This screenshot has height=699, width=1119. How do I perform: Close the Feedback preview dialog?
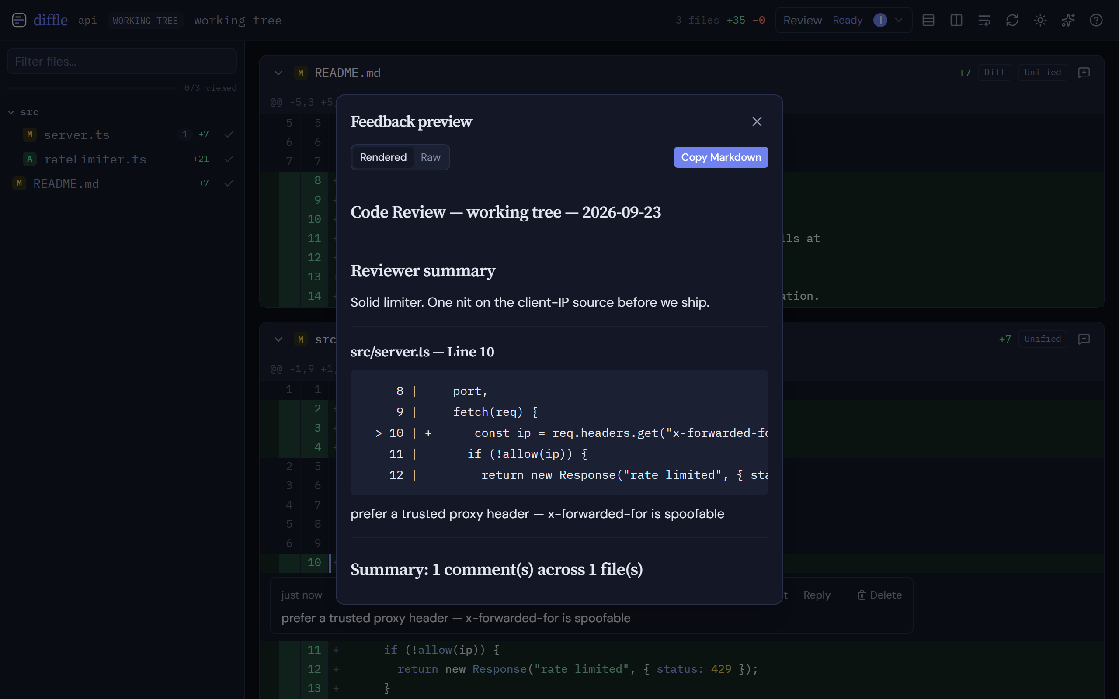point(757,121)
